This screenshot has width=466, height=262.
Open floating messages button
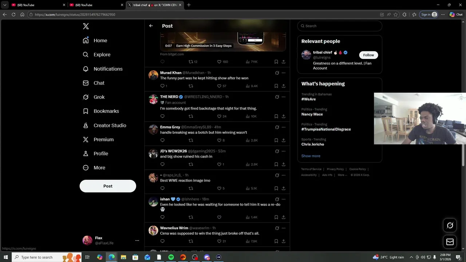pos(450,242)
